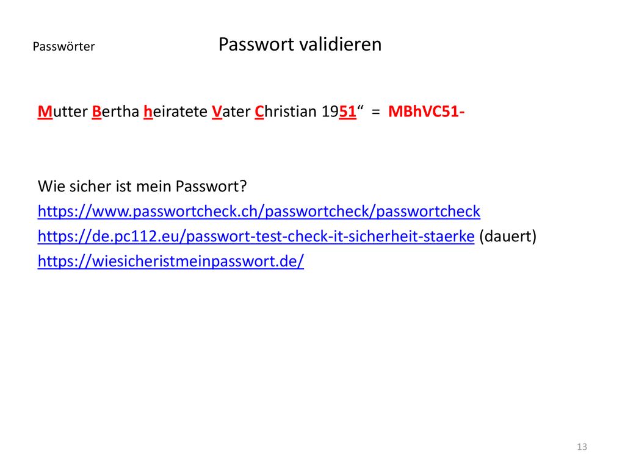Visit the wiesicheristmeinpasswort.de link
This screenshot has height=468, width=625.
click(x=171, y=261)
